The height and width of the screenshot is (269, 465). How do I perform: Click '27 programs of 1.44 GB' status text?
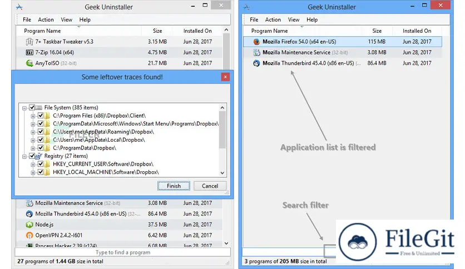pos(60,262)
